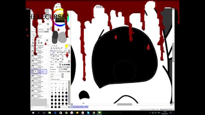Hide the selected Слой6 layer eye icon
Viewport: 205px width, 115px height.
click(x=32, y=71)
